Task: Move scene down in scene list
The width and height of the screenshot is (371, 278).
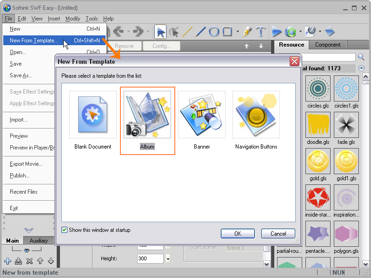Action: coord(51,261)
